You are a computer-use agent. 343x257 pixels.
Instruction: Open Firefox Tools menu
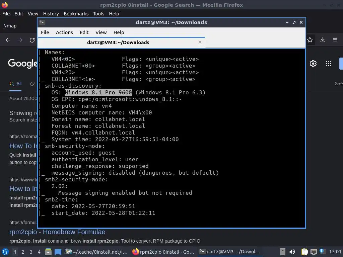(x=99, y=14)
